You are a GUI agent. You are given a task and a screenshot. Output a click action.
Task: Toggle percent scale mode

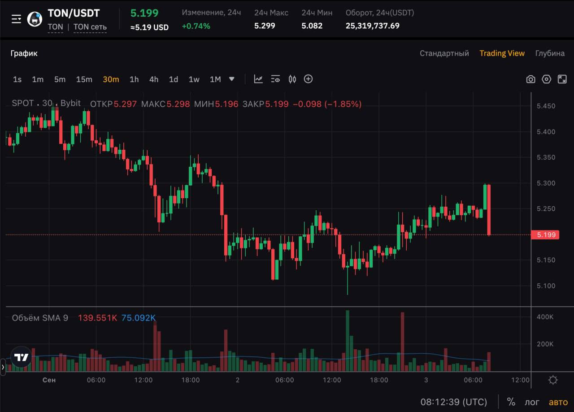(511, 402)
